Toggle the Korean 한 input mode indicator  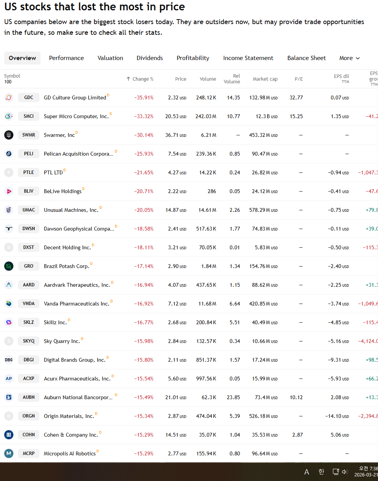tap(321, 472)
